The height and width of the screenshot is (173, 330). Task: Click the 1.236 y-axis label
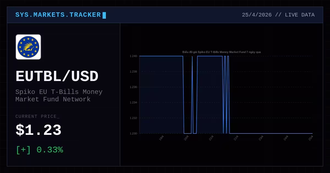pos(133,87)
